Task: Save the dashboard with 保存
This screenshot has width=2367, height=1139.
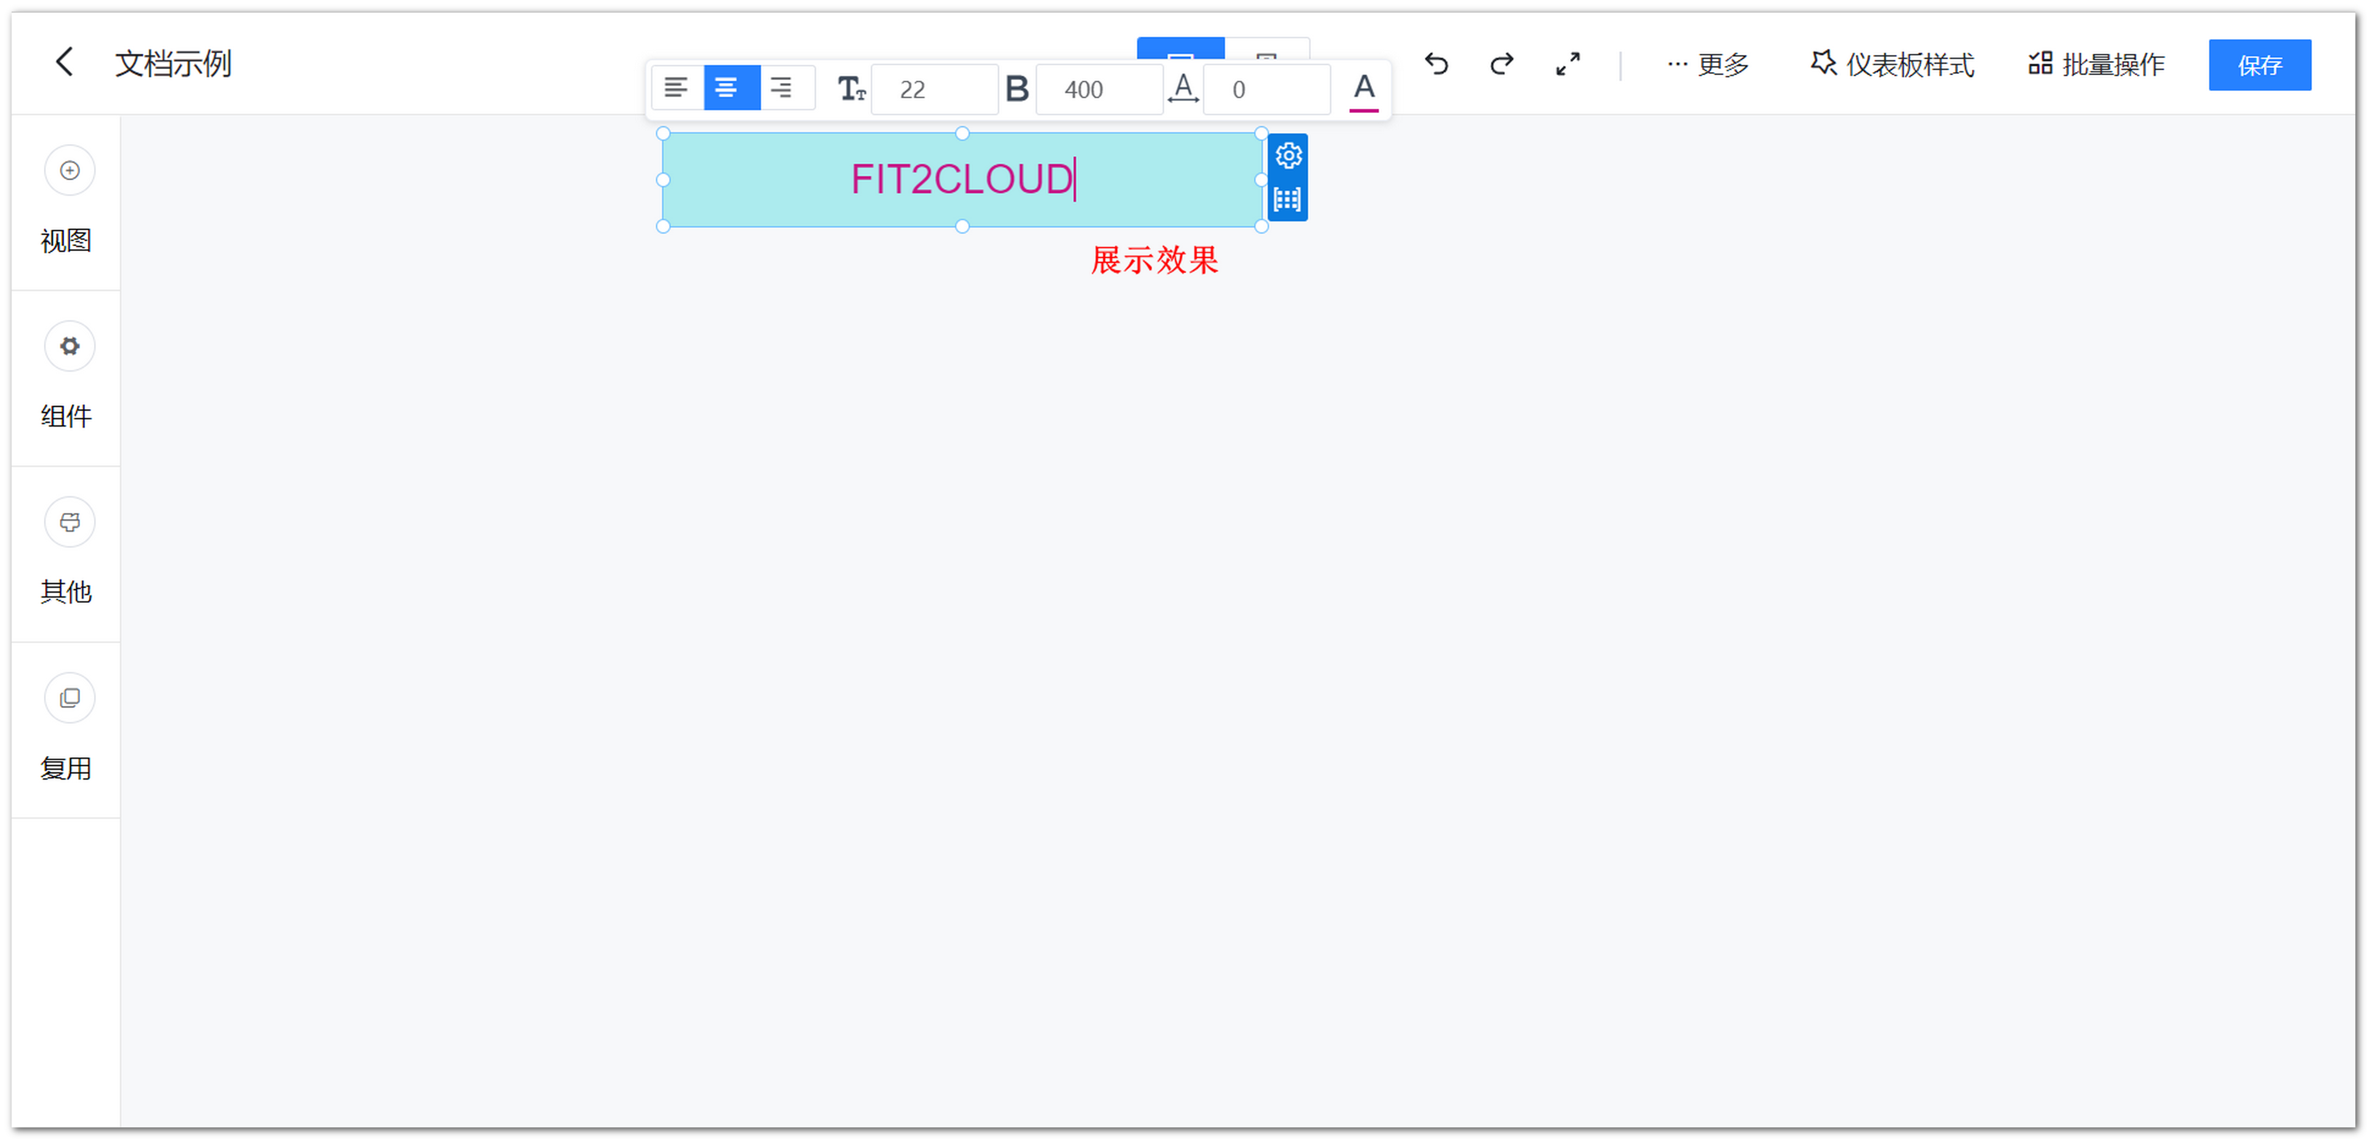Action: [2260, 64]
